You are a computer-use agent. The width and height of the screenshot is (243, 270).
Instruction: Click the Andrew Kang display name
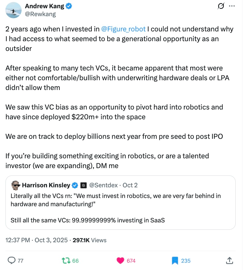pyautogui.click(x=45, y=6)
